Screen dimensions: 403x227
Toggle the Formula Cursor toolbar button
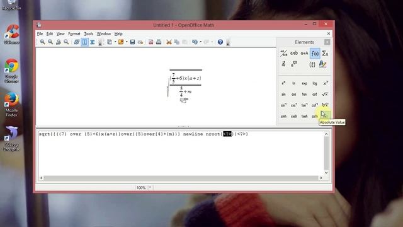click(x=84, y=42)
